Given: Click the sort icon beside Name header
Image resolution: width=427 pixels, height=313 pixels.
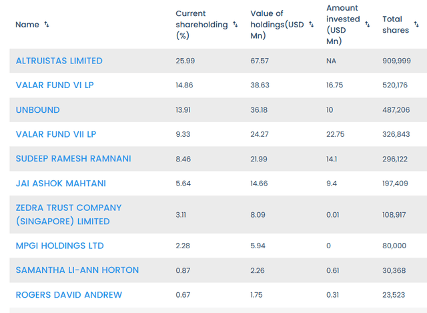Looking at the screenshot, I should click(x=47, y=25).
